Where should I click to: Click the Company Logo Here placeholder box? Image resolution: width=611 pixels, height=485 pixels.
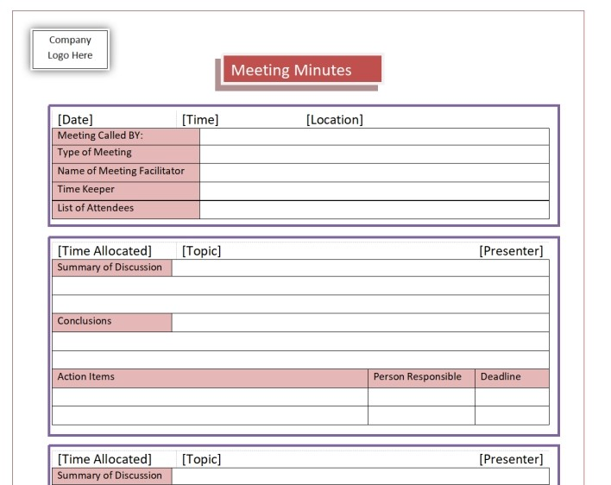[70, 49]
